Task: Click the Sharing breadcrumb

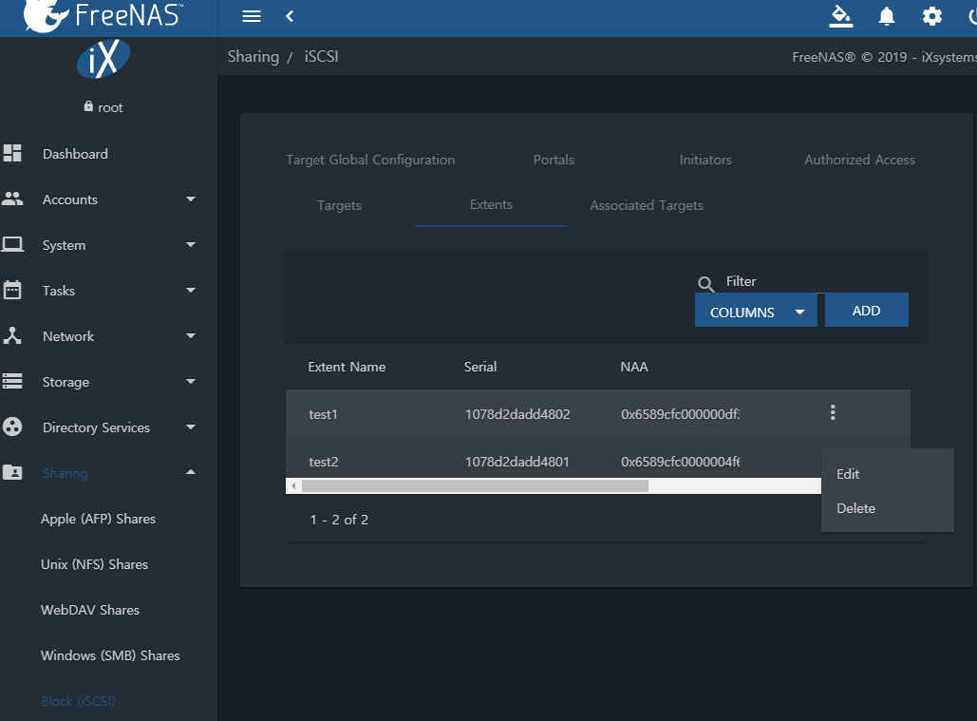Action: 253,57
